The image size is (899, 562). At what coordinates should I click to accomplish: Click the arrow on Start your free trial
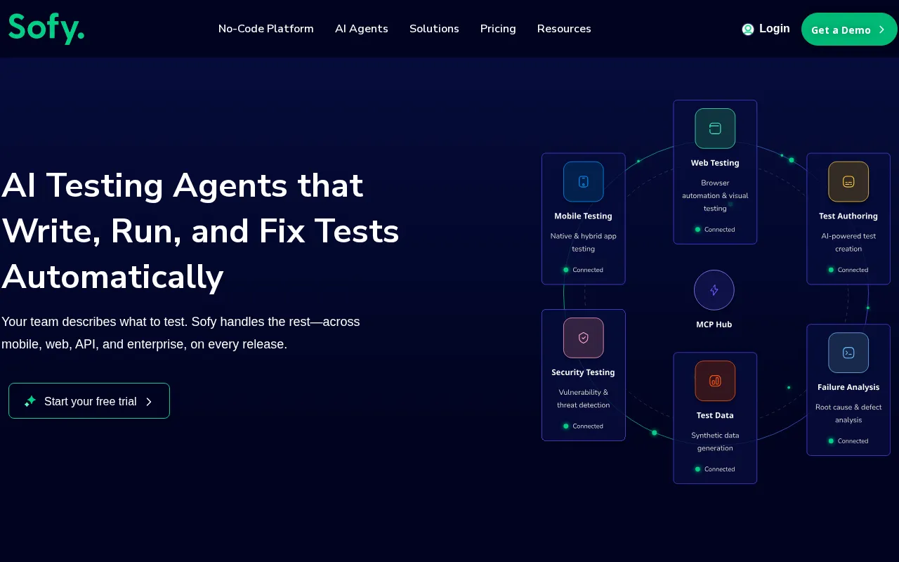(149, 401)
